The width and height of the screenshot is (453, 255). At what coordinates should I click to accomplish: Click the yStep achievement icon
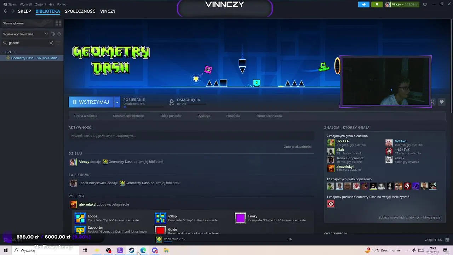[160, 218]
